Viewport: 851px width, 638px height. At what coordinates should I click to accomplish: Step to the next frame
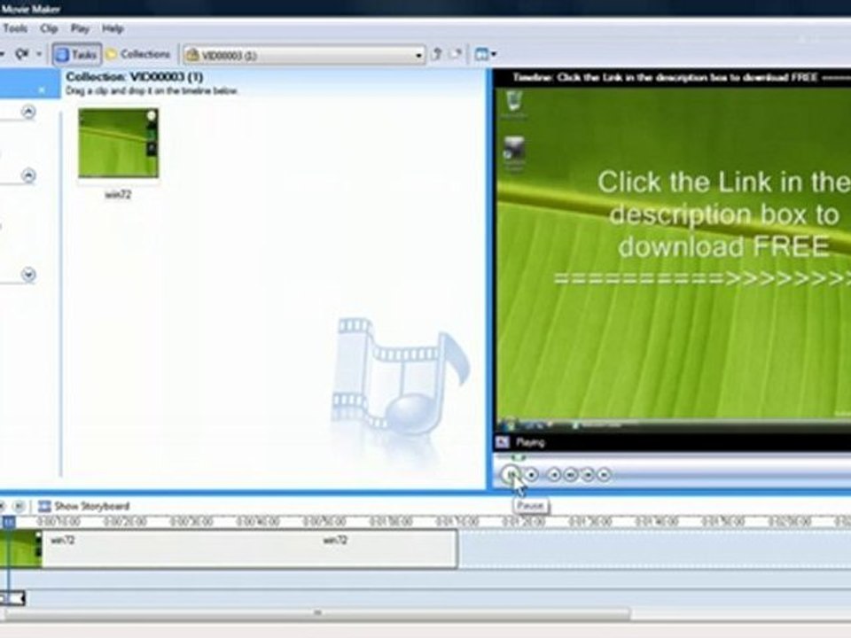[587, 475]
